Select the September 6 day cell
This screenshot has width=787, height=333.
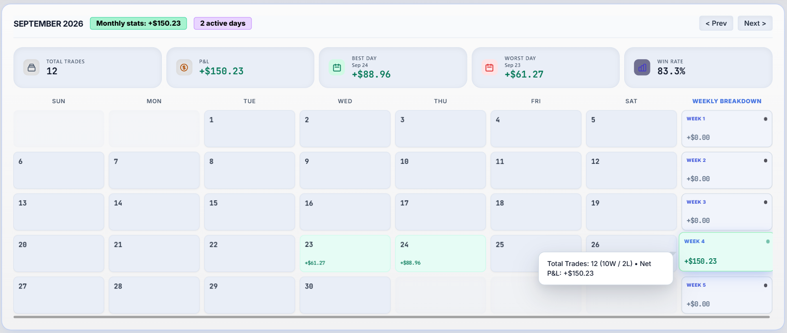[59, 170]
